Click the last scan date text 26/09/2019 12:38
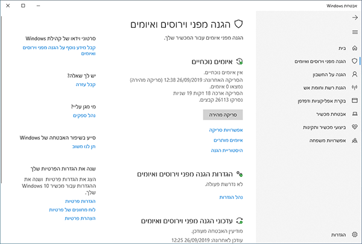Screen dimensions: 362x244 (183, 80)
